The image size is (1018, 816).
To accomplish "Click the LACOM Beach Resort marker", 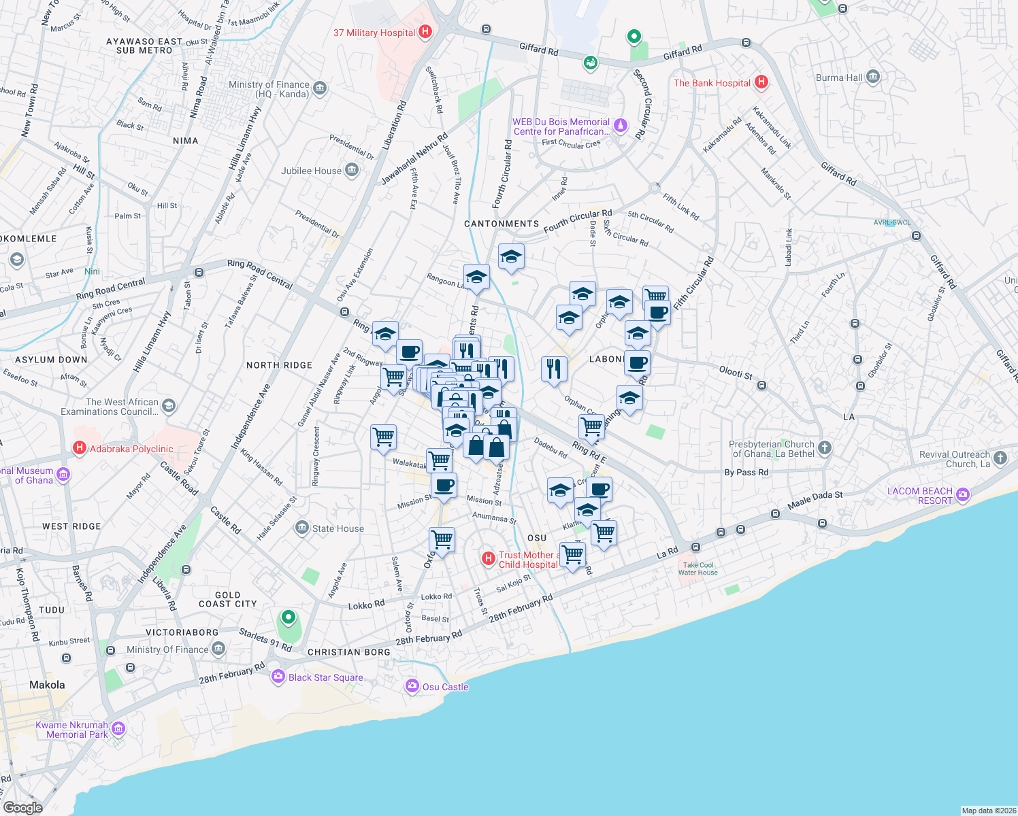I will [962, 495].
